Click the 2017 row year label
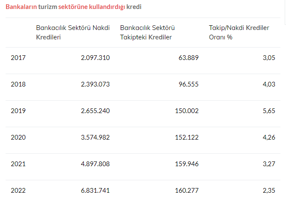The image size is (286, 203). click(18, 58)
